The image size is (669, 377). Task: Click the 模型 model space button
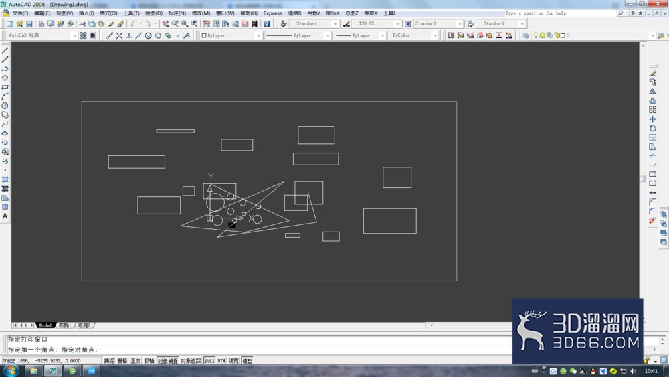pyautogui.click(x=247, y=361)
